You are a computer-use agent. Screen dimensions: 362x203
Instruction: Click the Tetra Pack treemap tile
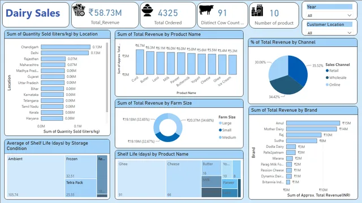[x=80, y=188]
